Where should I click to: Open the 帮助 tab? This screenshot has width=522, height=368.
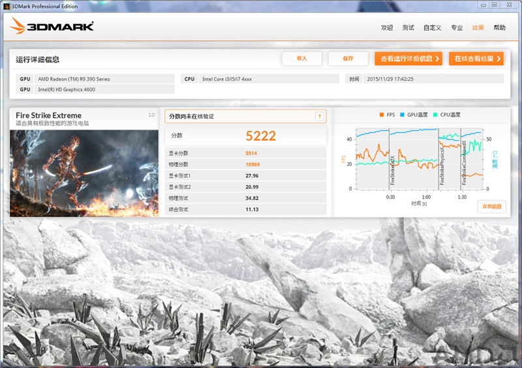click(499, 27)
